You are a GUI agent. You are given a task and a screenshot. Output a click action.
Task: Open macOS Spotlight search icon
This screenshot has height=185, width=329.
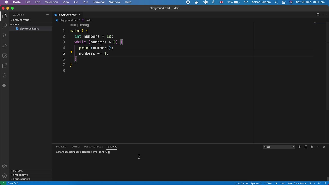pos(276,2)
